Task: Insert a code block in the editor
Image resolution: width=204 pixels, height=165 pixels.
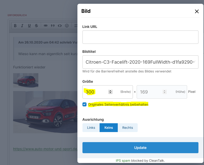Action: 60,26
